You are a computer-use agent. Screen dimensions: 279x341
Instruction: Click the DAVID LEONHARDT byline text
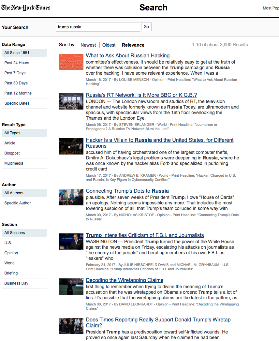136,304
